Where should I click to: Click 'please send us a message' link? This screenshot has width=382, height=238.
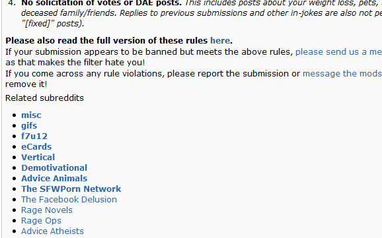(x=338, y=51)
